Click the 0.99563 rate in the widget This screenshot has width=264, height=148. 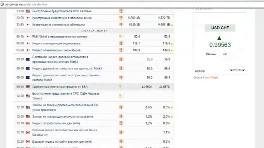pyautogui.click(x=220, y=45)
